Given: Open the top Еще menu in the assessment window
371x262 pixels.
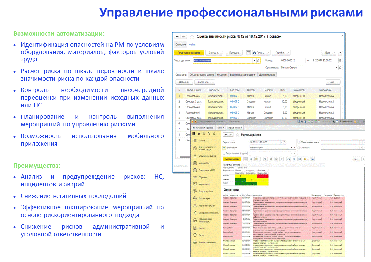Looking at the screenshot, I should [x=329, y=53].
